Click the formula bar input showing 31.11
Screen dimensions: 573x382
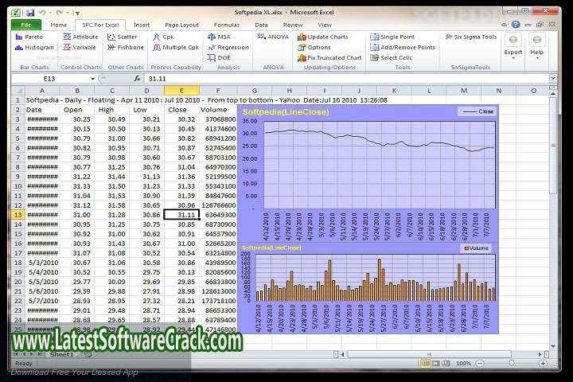pos(347,79)
